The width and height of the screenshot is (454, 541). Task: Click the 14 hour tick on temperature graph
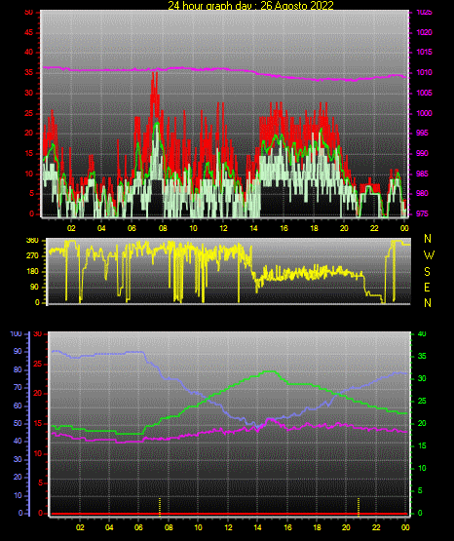point(257,527)
